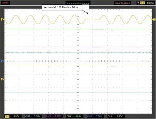Select the green CH4 channel label
This screenshot has height=119, width=156.
point(69,116)
